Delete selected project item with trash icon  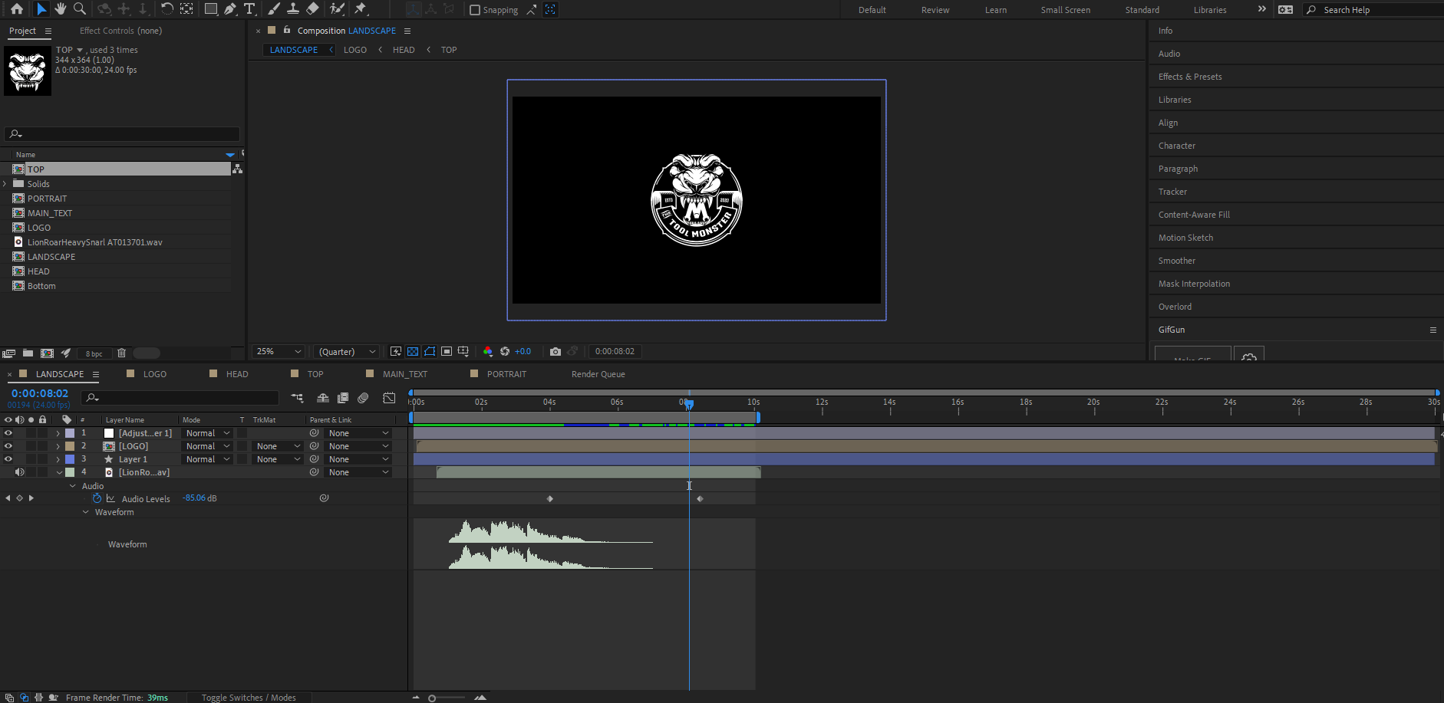pyautogui.click(x=121, y=353)
